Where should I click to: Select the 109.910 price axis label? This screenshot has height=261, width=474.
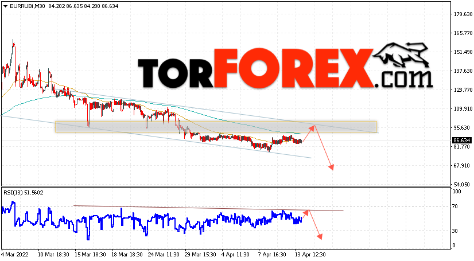coord(463,109)
